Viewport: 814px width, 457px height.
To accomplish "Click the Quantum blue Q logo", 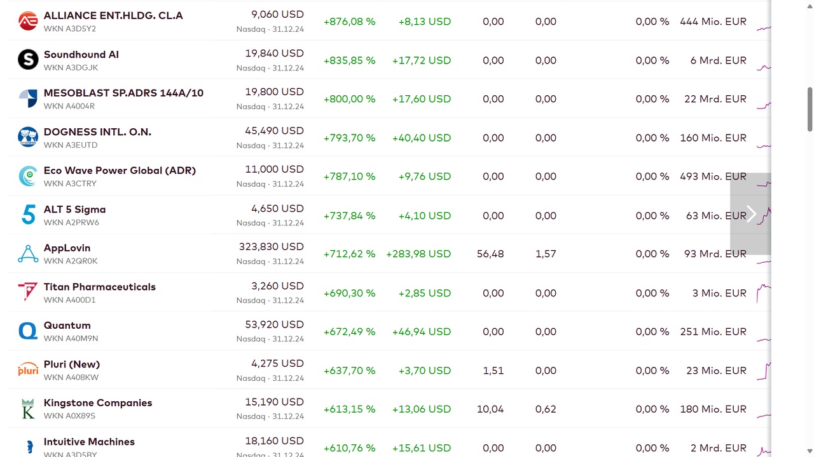I will point(28,331).
